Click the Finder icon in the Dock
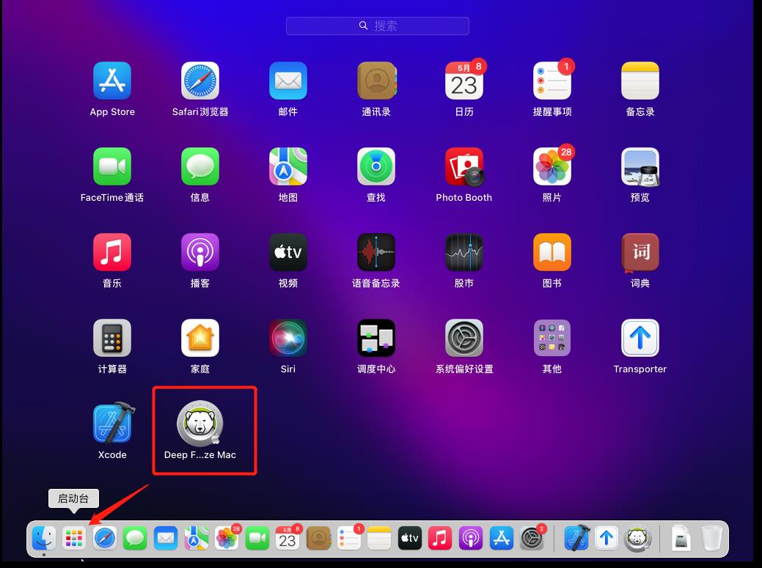Screen dimensions: 762x568 pos(44,539)
